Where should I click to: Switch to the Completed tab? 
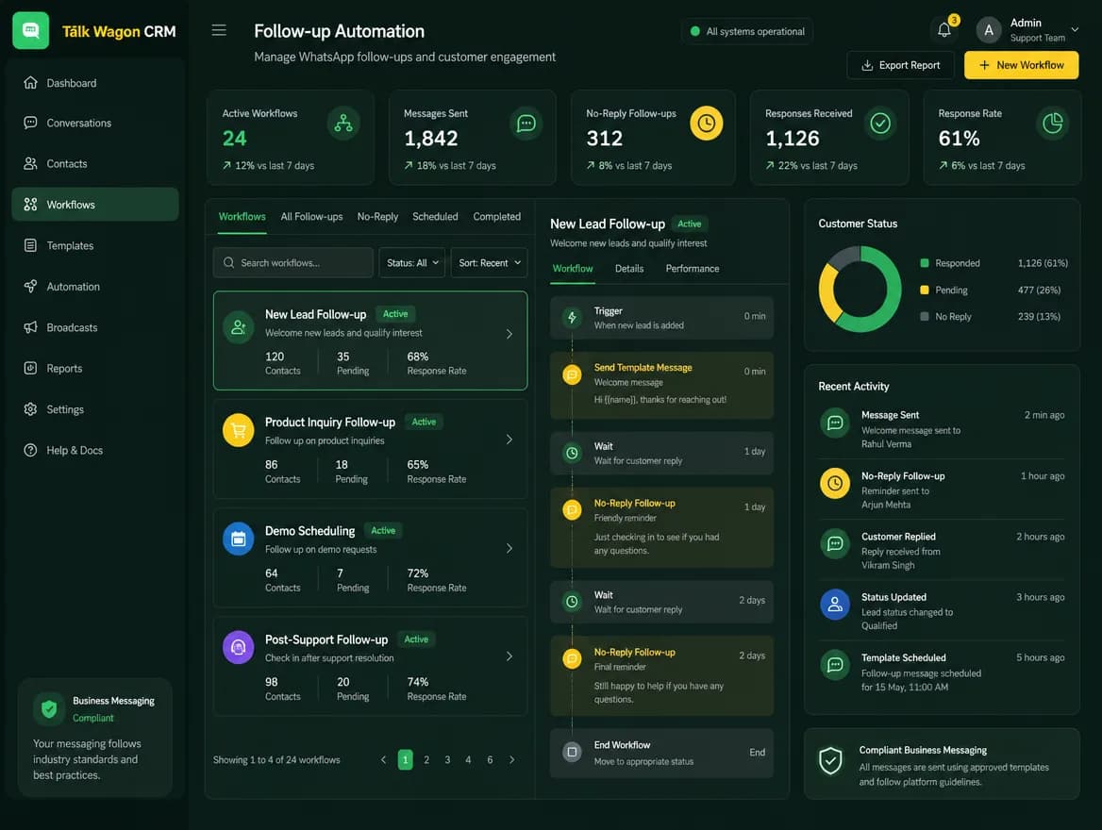coord(497,217)
